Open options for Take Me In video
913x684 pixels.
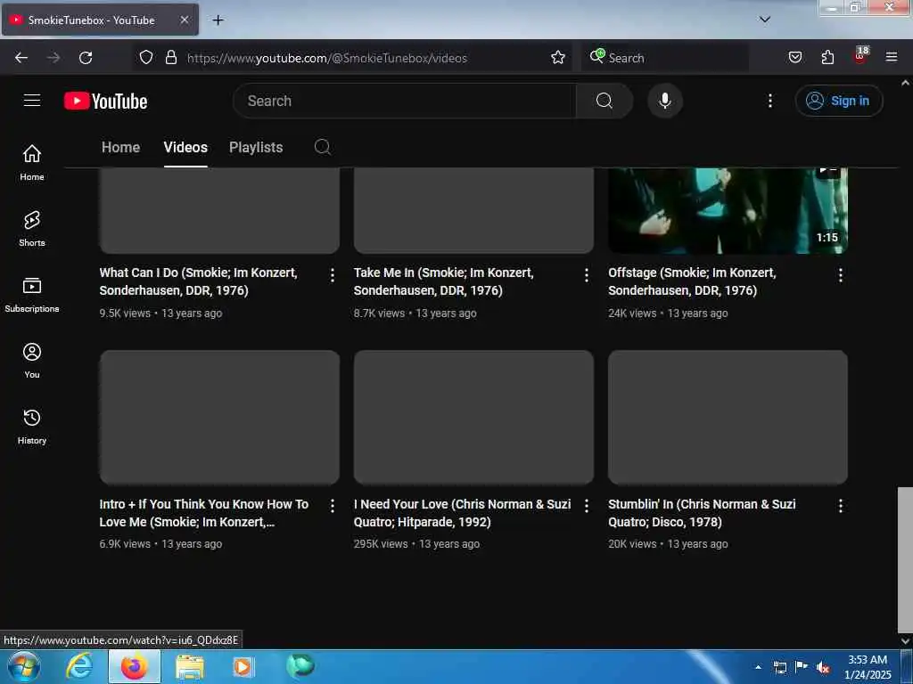587,276
